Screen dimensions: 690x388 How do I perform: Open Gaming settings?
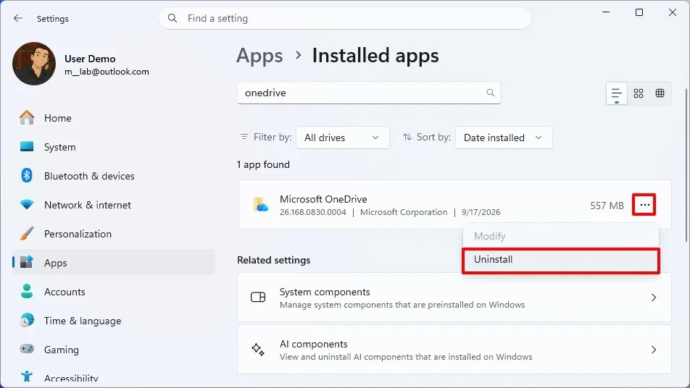pos(114,350)
